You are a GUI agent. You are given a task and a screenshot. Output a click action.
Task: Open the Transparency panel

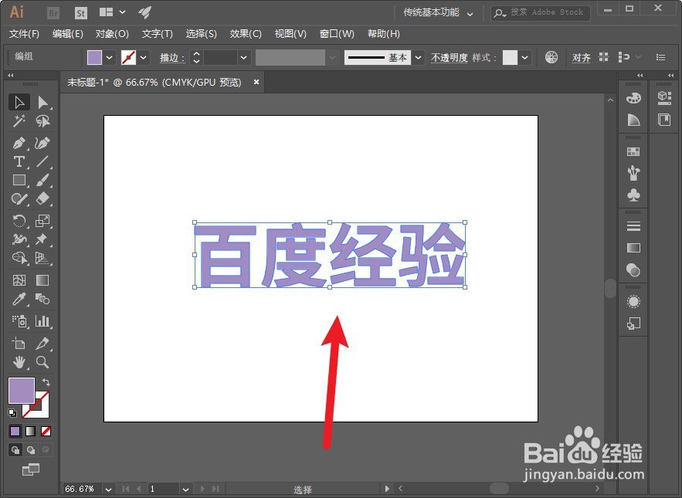coord(633,270)
